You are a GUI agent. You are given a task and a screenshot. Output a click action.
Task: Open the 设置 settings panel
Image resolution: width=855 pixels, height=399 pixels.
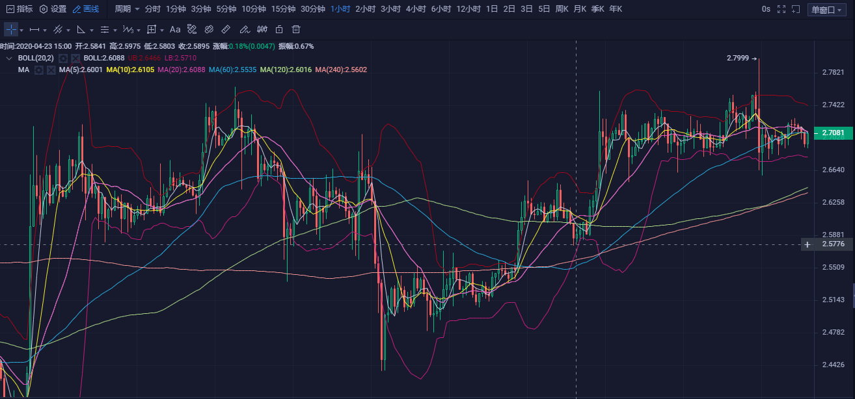53,9
